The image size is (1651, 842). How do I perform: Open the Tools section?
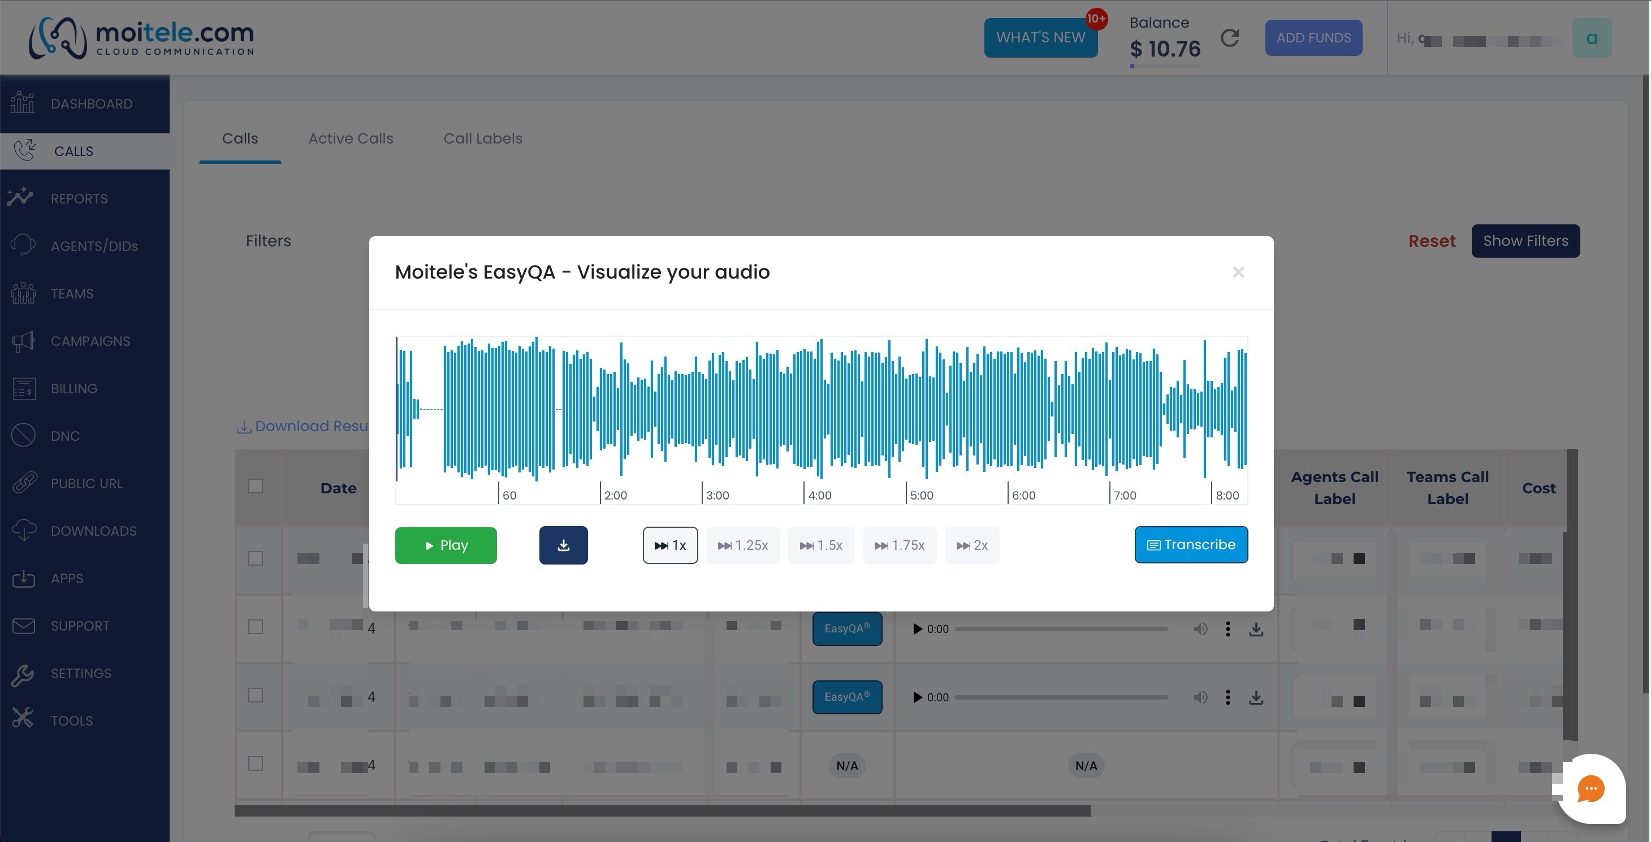coord(85,721)
